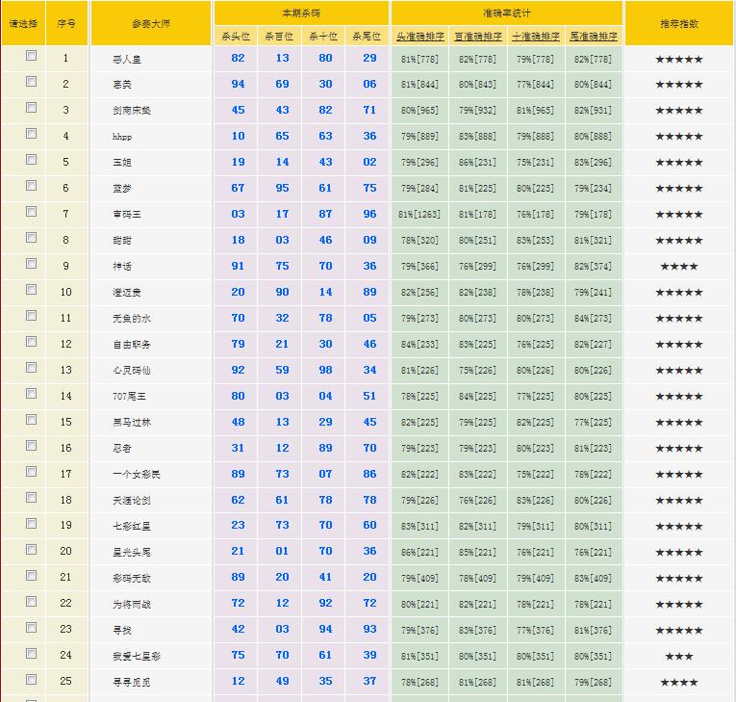Click the master name 心灵码仙
This screenshot has height=702, width=736.
[x=132, y=371]
